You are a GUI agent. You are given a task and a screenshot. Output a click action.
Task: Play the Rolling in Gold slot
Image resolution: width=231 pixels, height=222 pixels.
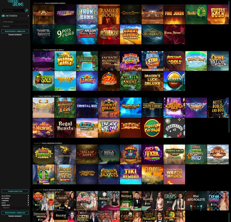coord(174,61)
